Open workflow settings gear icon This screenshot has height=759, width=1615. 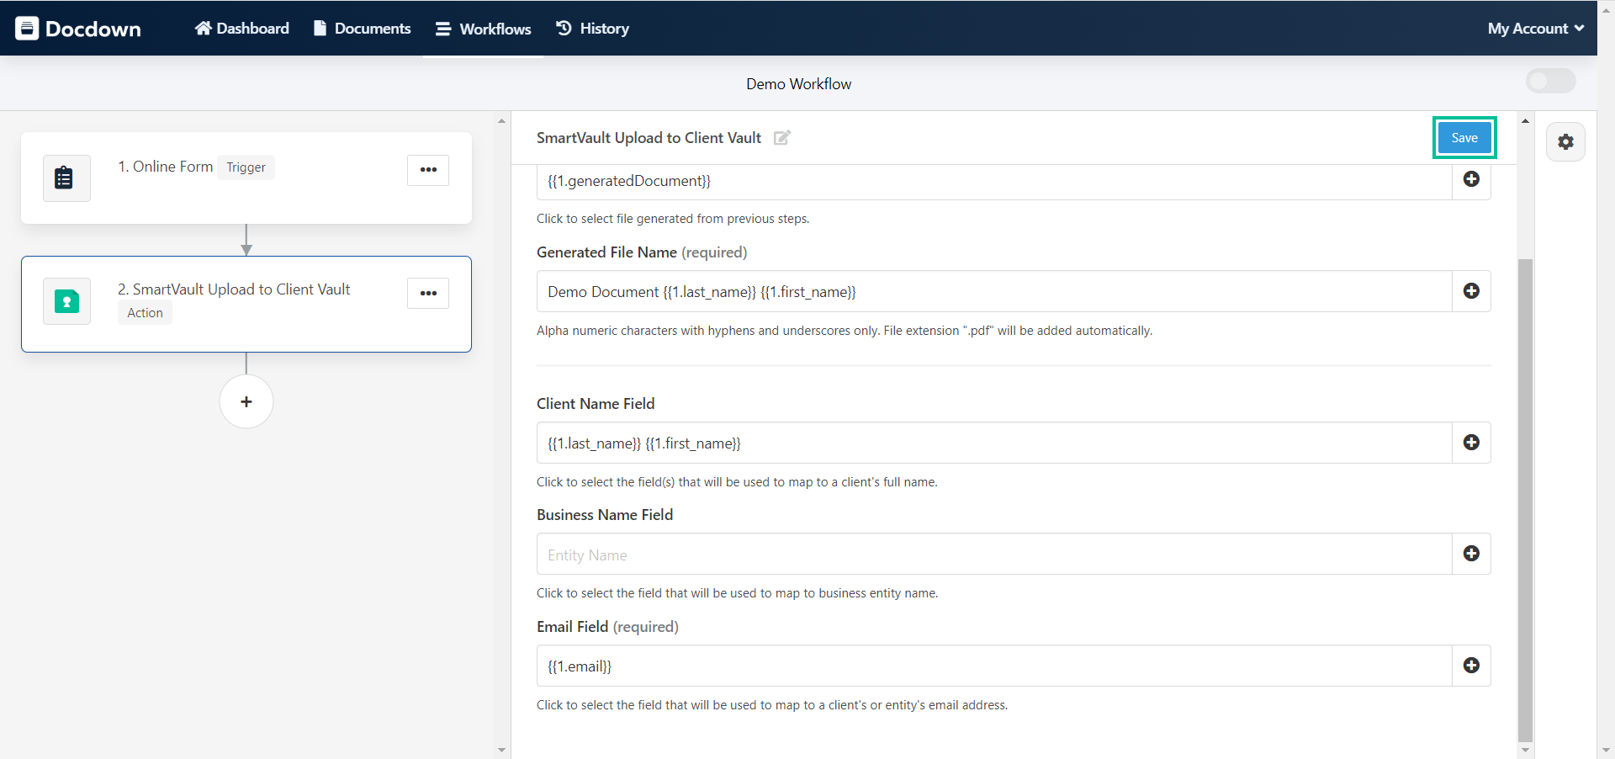pos(1565,141)
